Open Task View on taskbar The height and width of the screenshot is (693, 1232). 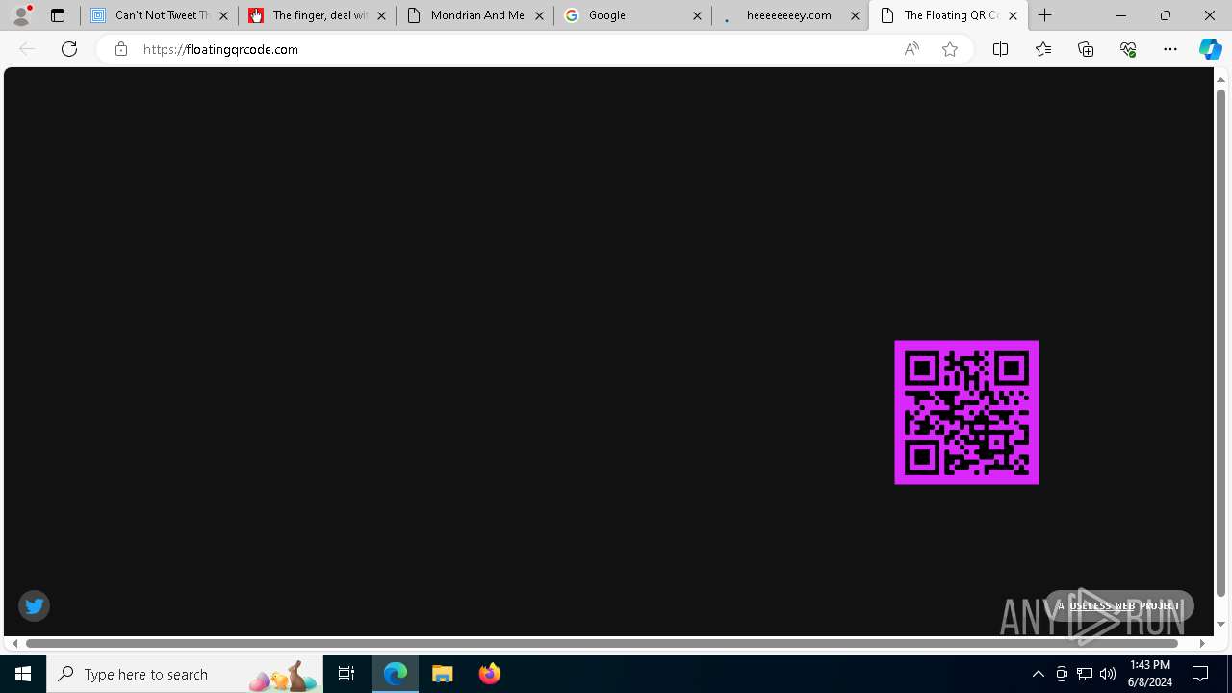[x=346, y=674]
